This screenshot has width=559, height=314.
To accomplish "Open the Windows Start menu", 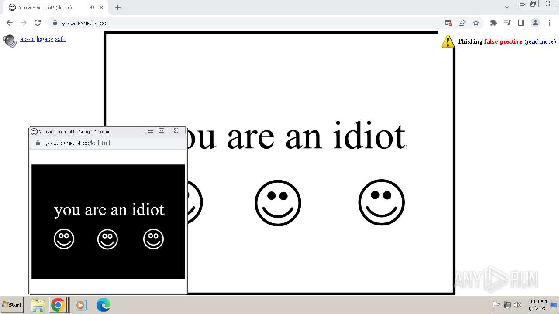I will coord(12,305).
